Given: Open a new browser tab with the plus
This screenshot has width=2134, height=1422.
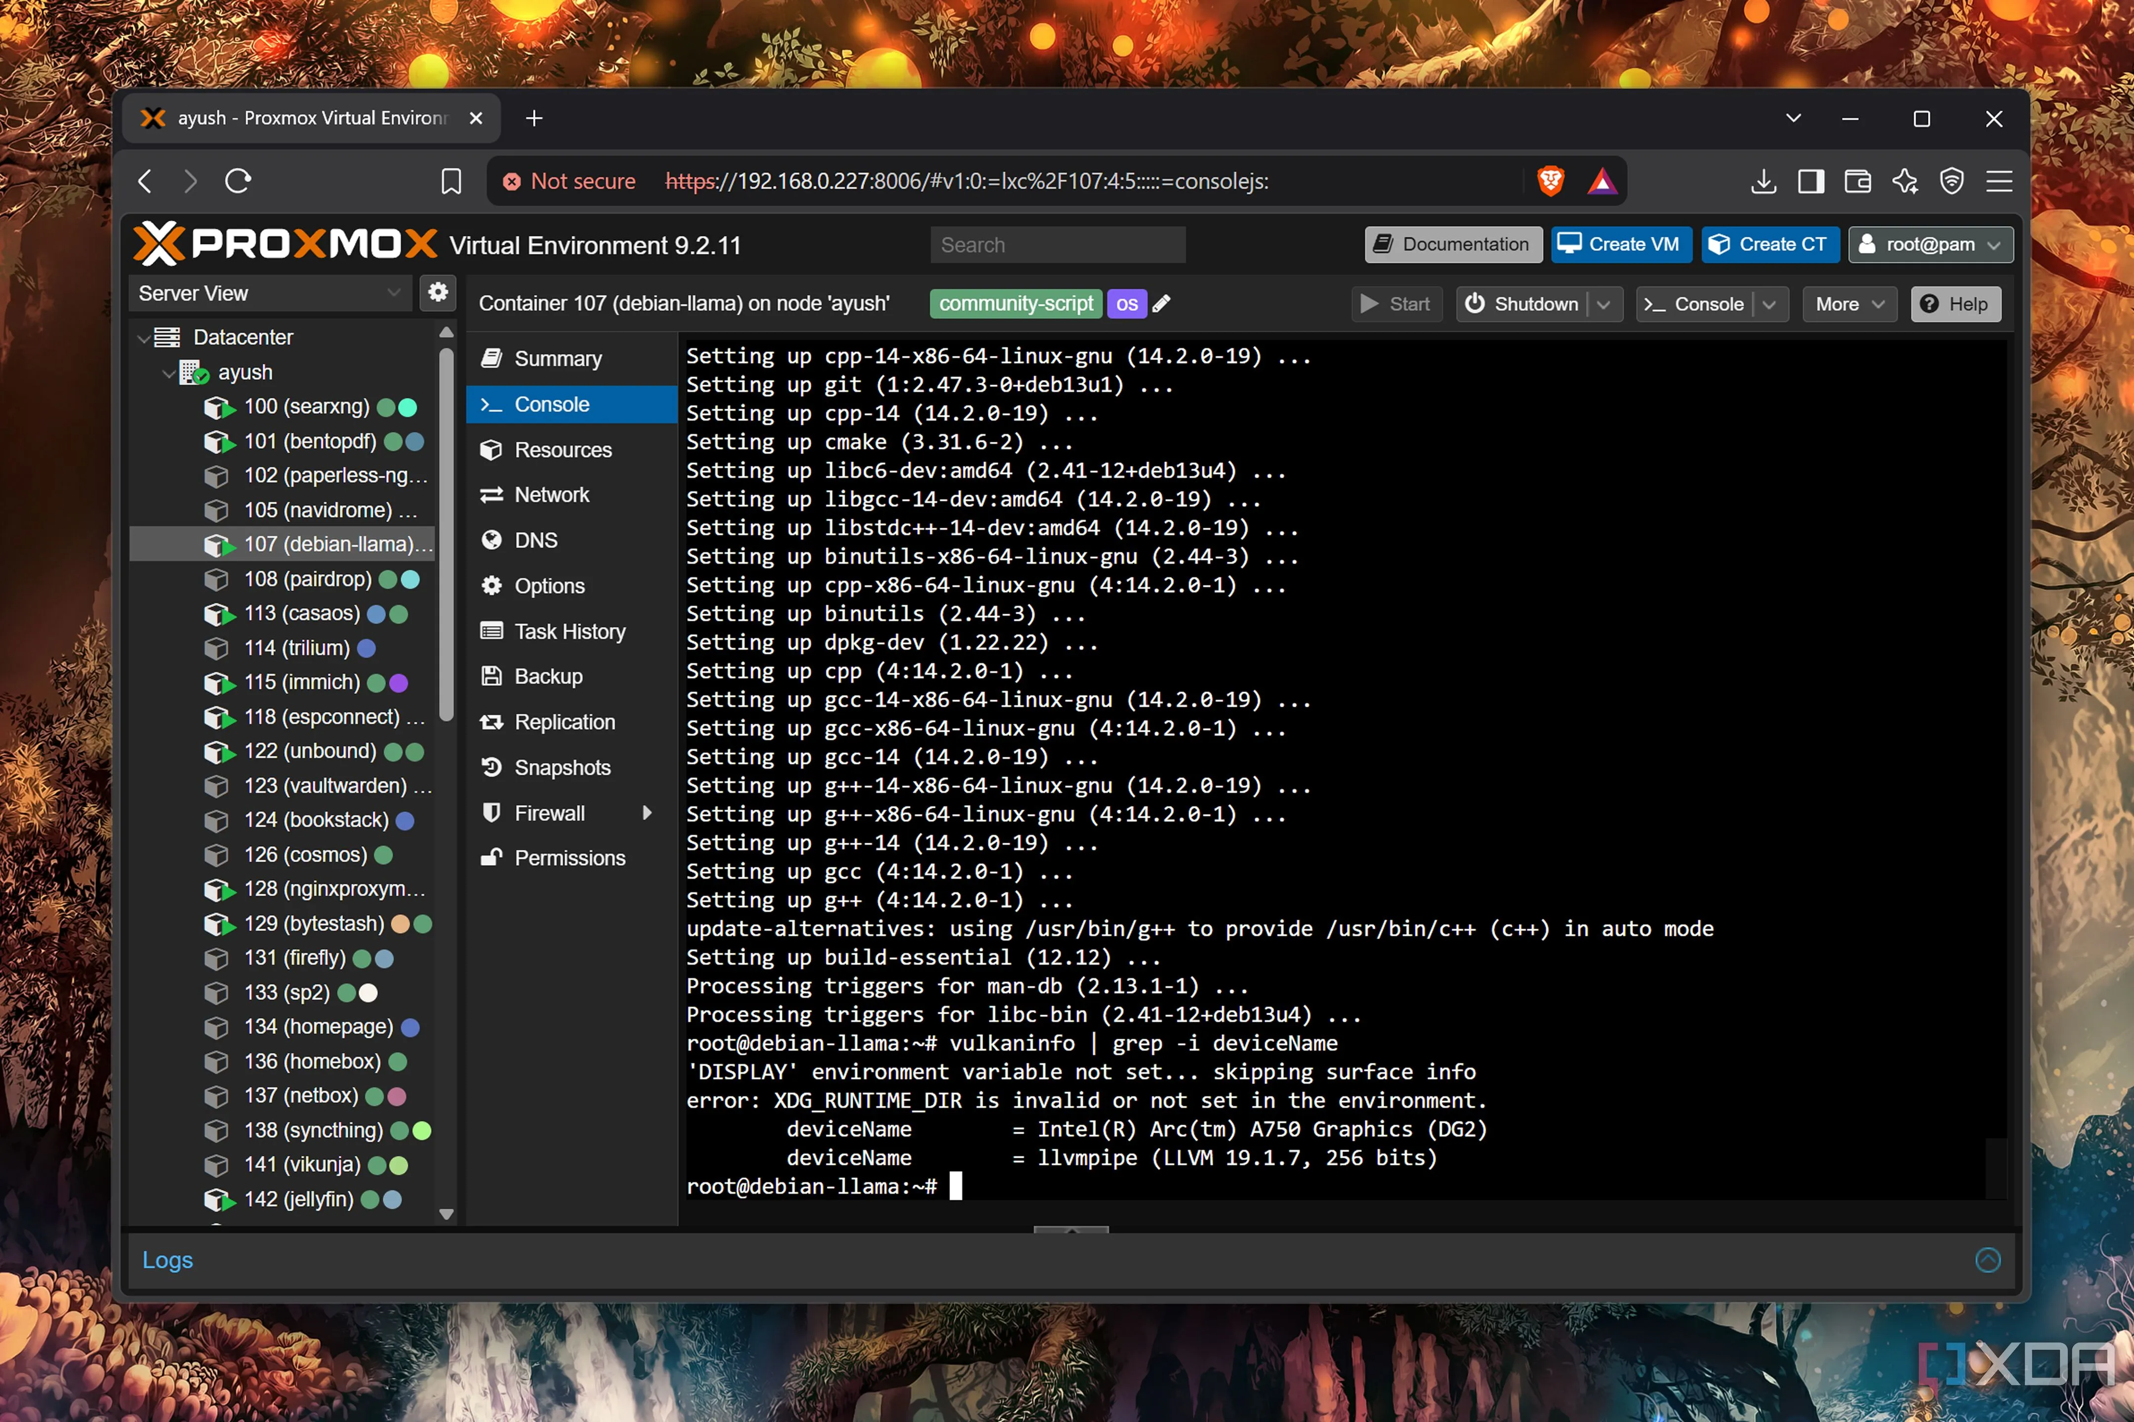Looking at the screenshot, I should pos(534,119).
